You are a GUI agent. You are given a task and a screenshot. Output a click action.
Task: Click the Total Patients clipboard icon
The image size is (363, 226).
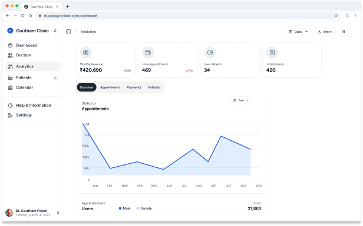click(272, 53)
